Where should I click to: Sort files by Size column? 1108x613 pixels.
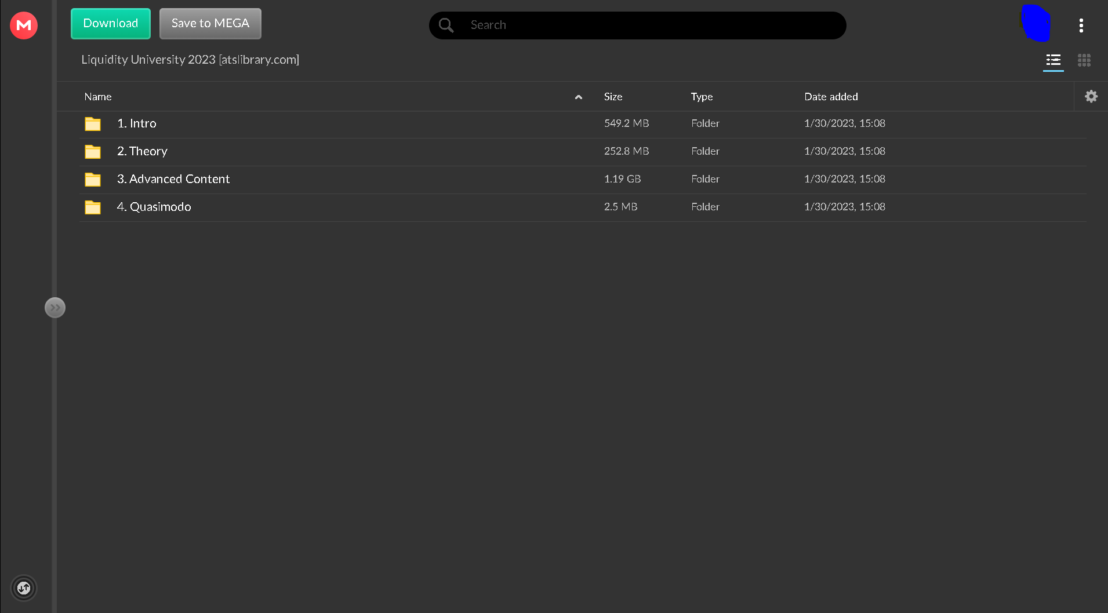[613, 97]
